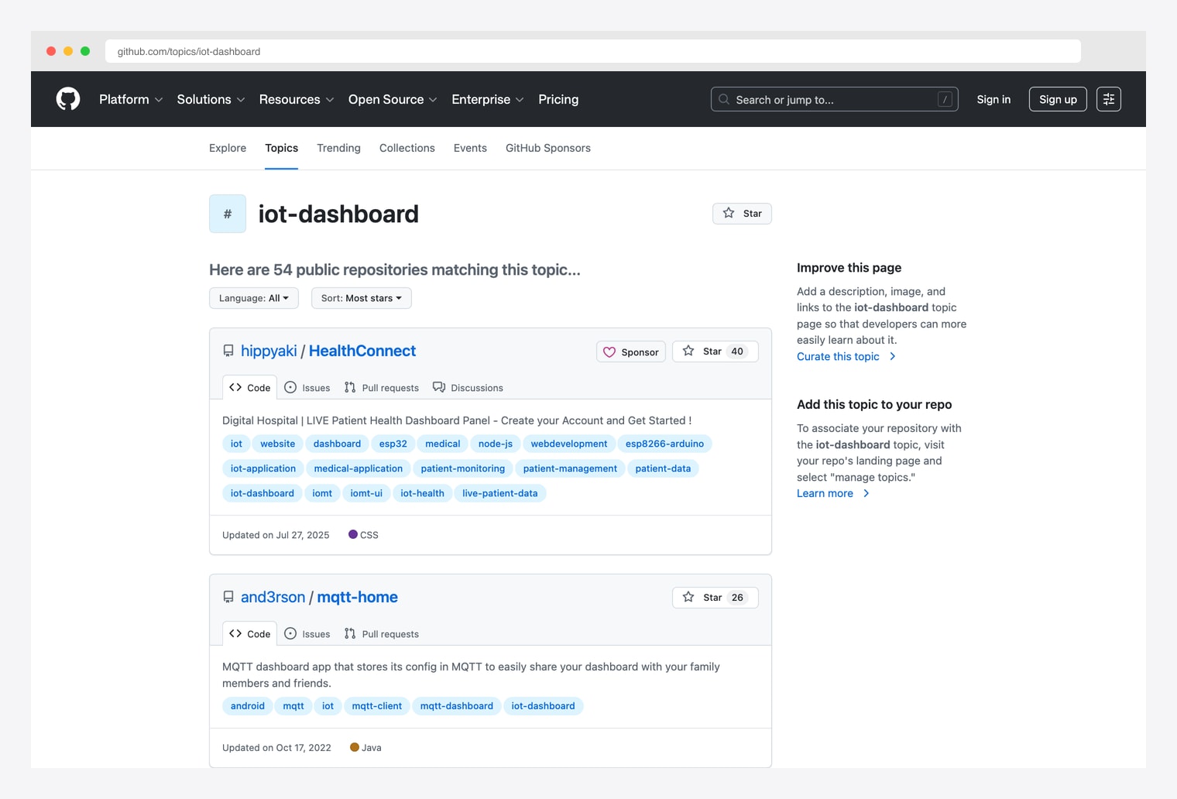Open the GitHub Sponsors tab
The height and width of the screenshot is (799, 1177).
[x=548, y=148]
